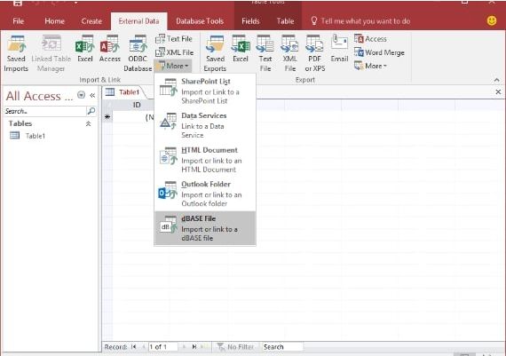The image size is (506, 356).
Task: Export to PDF or XPS
Action: coord(315,53)
